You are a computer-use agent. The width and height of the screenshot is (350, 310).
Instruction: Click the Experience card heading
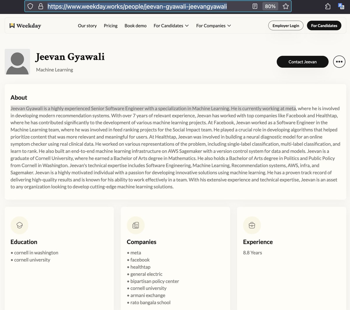[x=258, y=242]
